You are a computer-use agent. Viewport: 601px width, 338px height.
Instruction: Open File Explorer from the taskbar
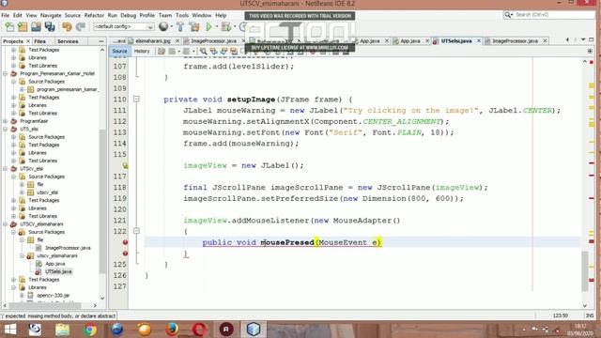[x=63, y=330]
